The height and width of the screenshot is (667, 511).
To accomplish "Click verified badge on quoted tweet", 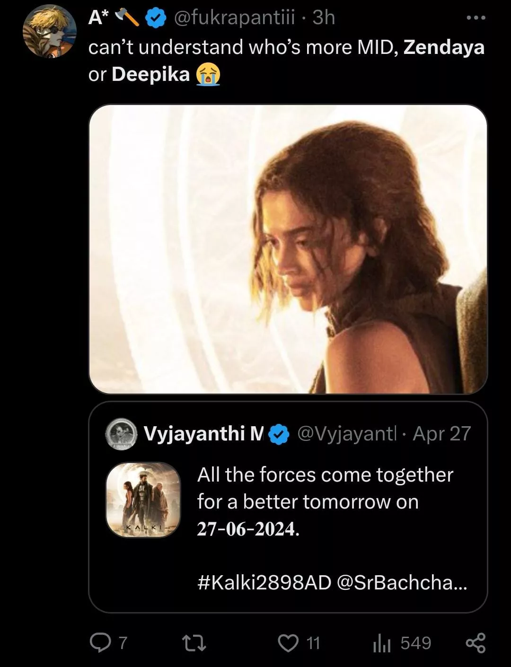I will click(x=279, y=434).
